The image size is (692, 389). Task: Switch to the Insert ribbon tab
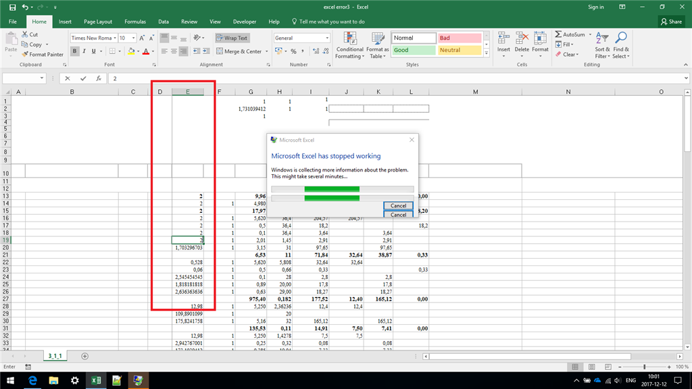click(x=65, y=22)
